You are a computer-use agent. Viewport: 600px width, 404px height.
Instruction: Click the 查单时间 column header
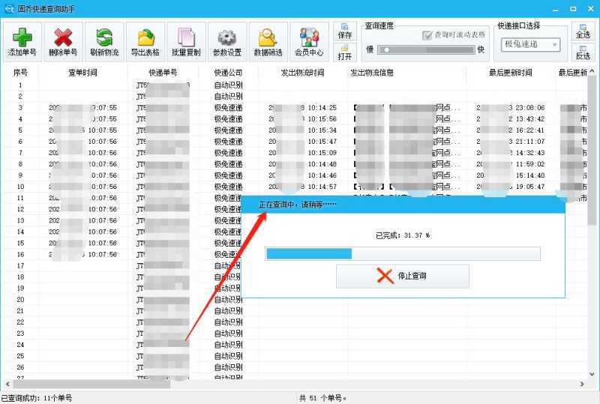[x=82, y=73]
